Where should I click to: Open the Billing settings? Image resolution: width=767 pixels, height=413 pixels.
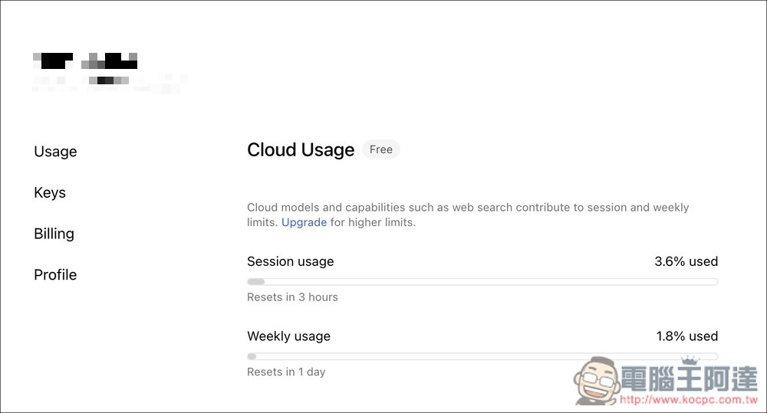(x=54, y=234)
